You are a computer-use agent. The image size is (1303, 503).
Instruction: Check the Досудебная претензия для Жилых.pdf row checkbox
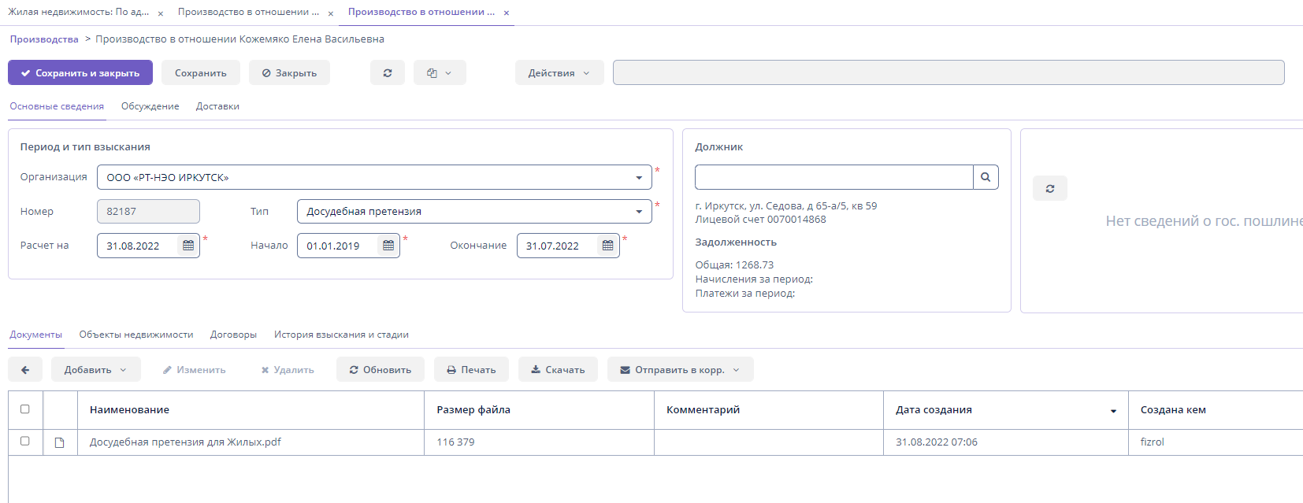click(x=25, y=442)
